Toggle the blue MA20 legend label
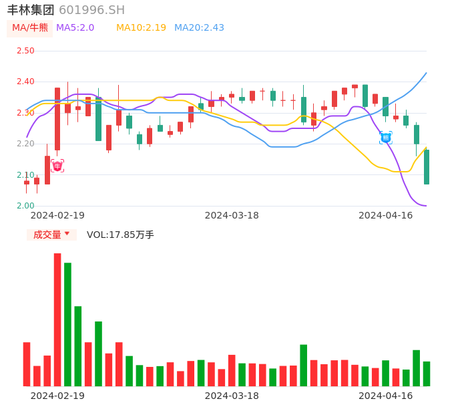The image size is (458, 405). tap(199, 28)
